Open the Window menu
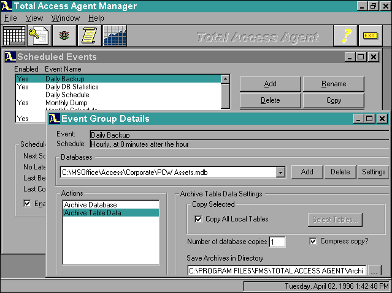 pos(65,18)
